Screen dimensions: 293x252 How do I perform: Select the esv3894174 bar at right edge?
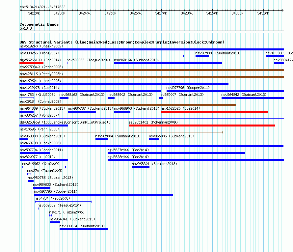[x=279, y=63]
